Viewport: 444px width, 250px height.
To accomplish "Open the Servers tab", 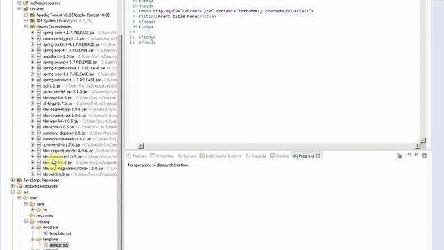I will pos(187,156).
